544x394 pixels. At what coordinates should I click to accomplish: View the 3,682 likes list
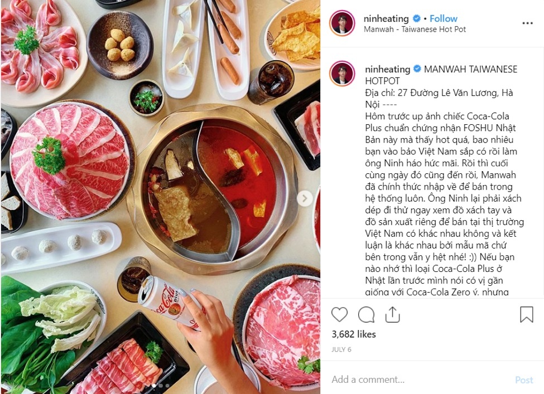(x=354, y=334)
